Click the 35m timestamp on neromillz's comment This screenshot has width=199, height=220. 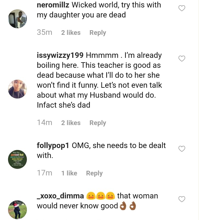(45, 33)
